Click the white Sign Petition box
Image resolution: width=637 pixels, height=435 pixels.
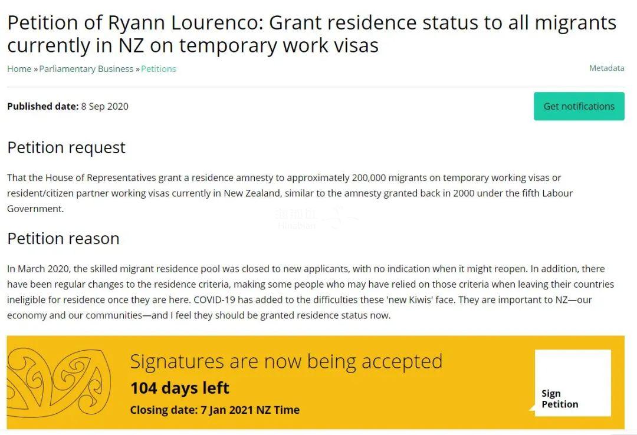coord(573,383)
